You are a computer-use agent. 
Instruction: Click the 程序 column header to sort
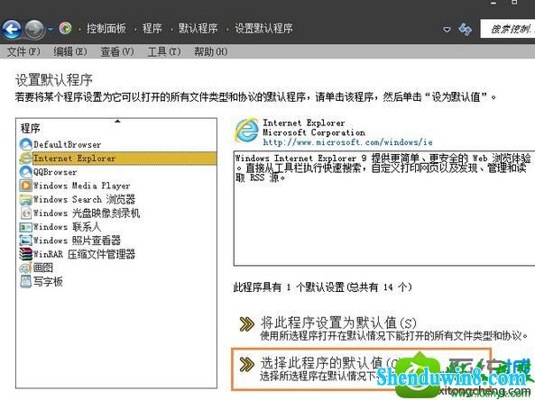pyautogui.click(x=30, y=129)
